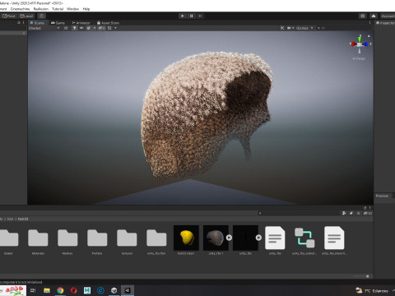
Task: Open the Cinemachine menu
Action: (x=20, y=9)
